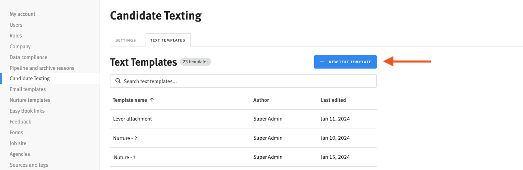Go to Agencies page

coord(20,154)
